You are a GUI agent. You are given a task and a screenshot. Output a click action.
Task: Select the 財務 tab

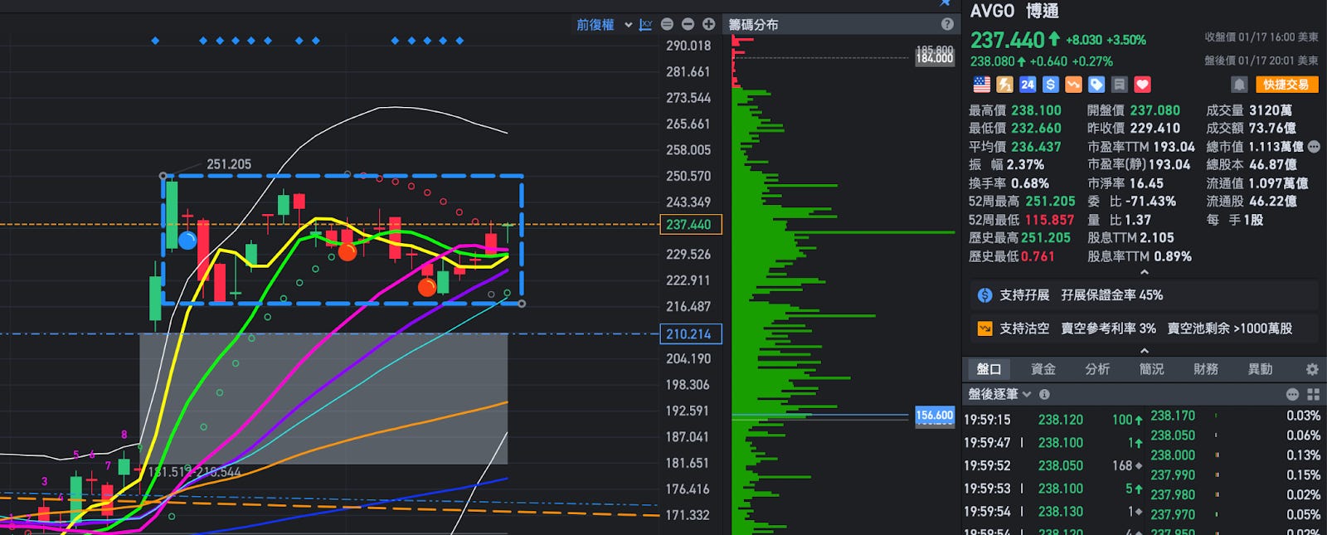(x=1206, y=369)
